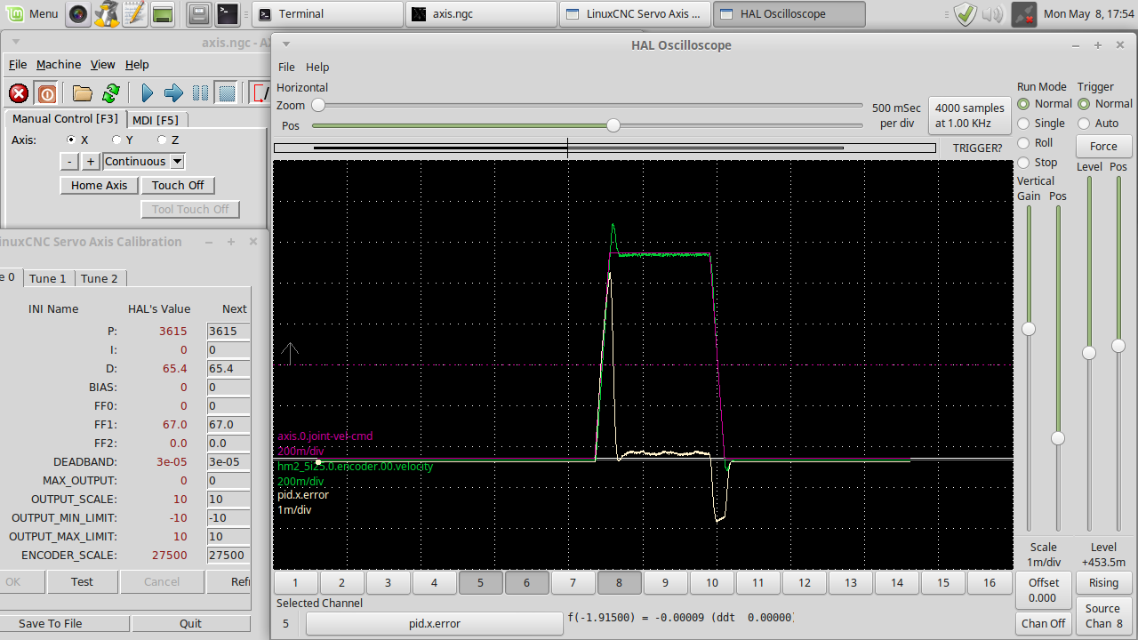Launch the camera lens panel application
This screenshot has height=640, width=1138.
click(78, 13)
